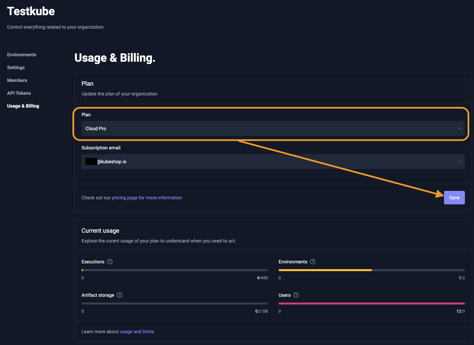Viewport: 474px width, 345px height.
Task: Open the usage and limits link
Action: (x=137, y=332)
